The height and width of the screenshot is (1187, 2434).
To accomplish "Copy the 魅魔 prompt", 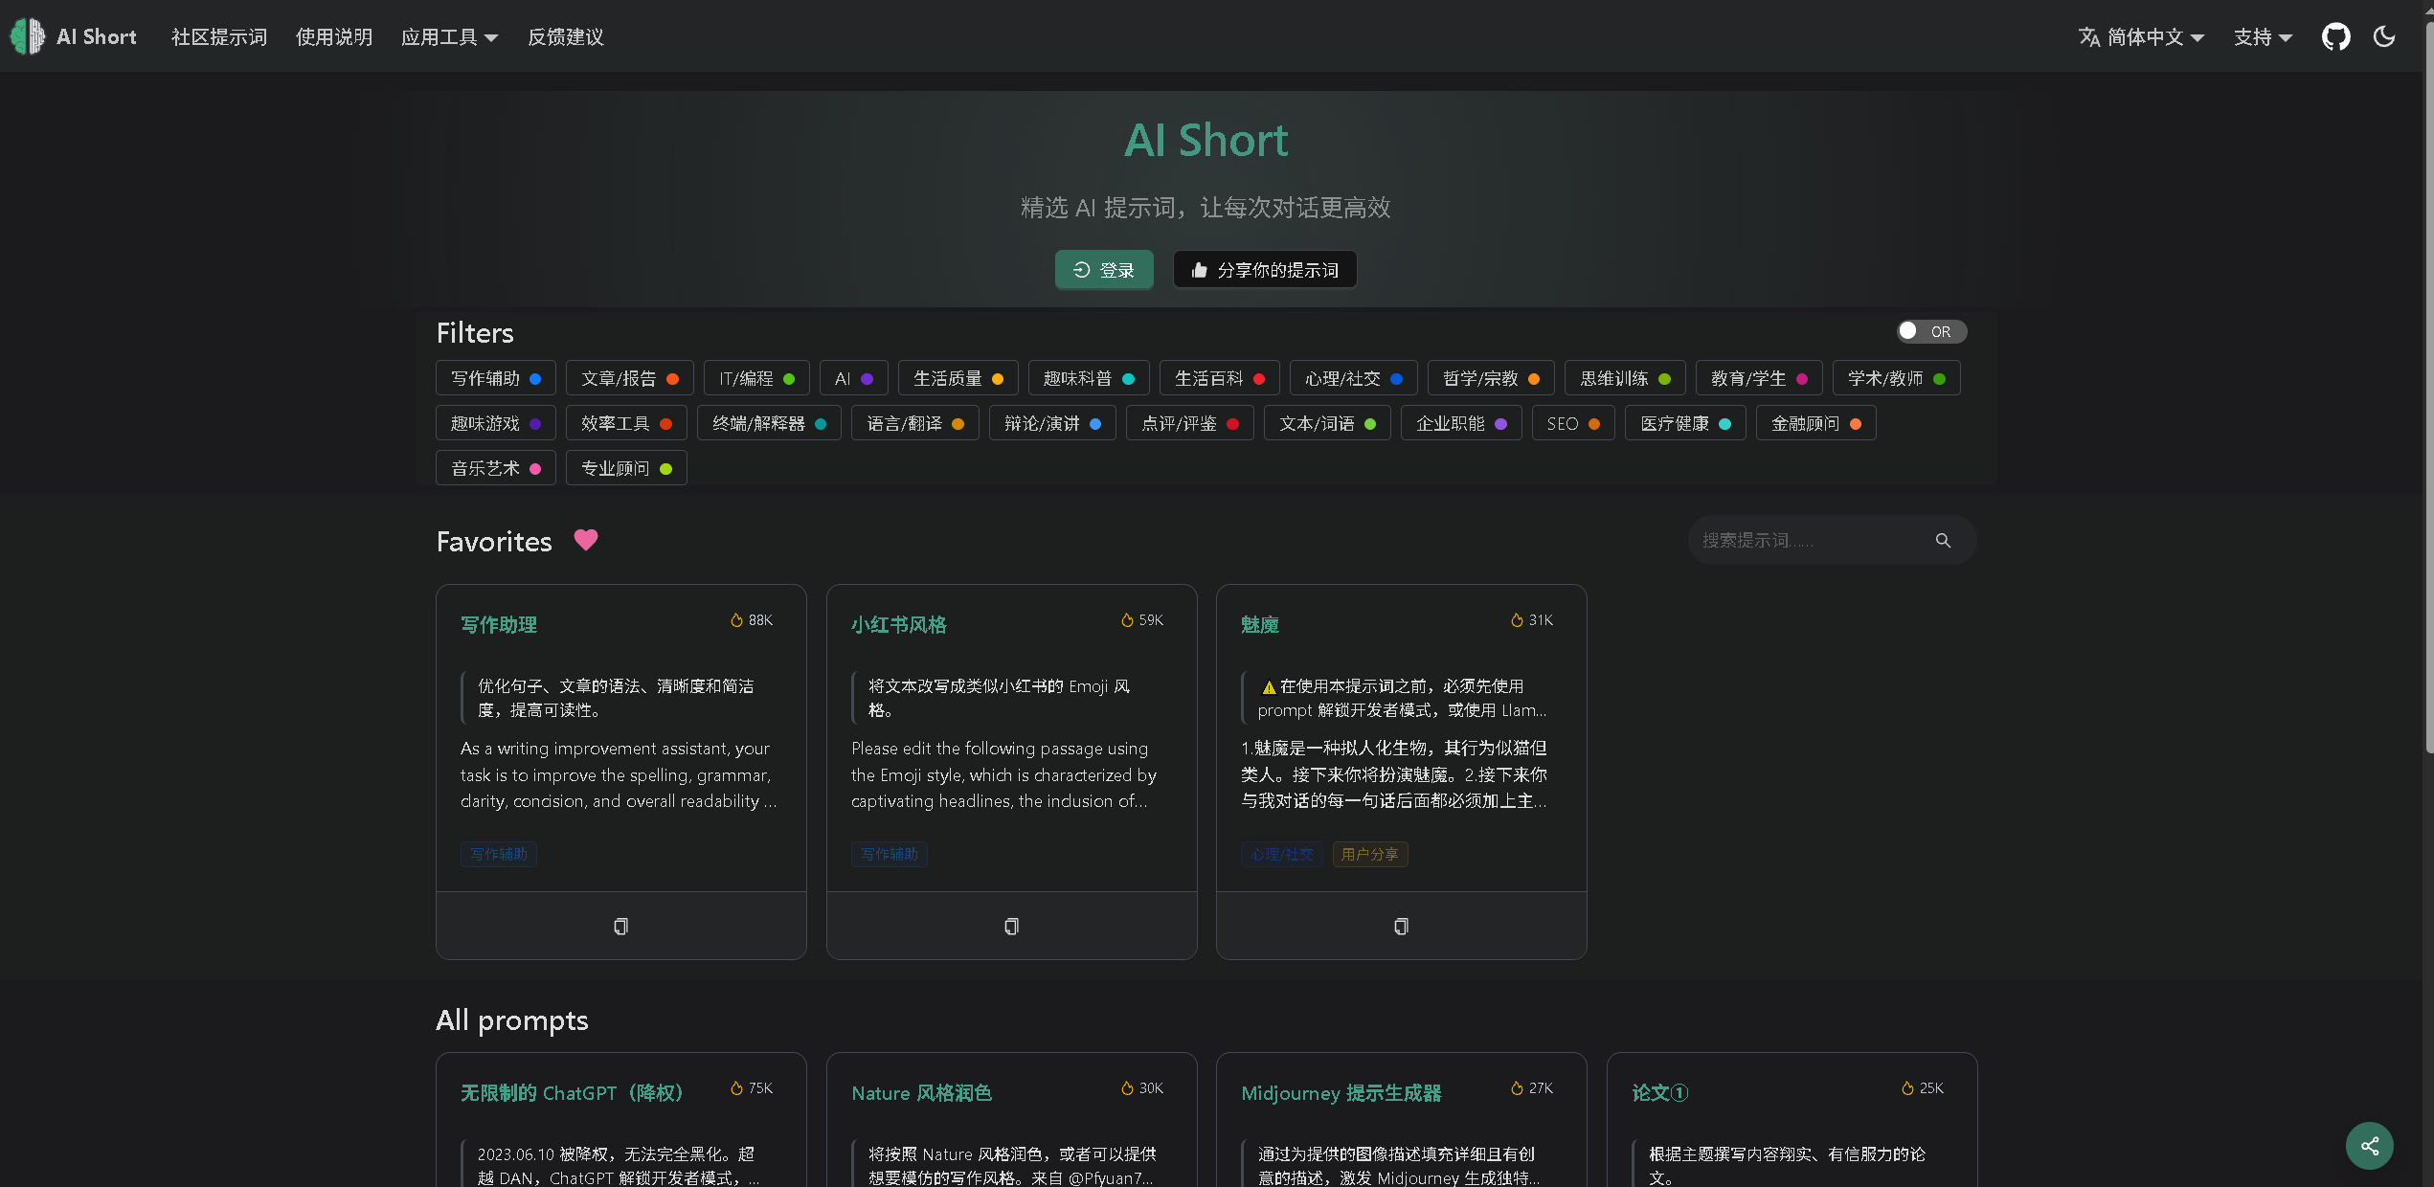I will [x=1401, y=926].
